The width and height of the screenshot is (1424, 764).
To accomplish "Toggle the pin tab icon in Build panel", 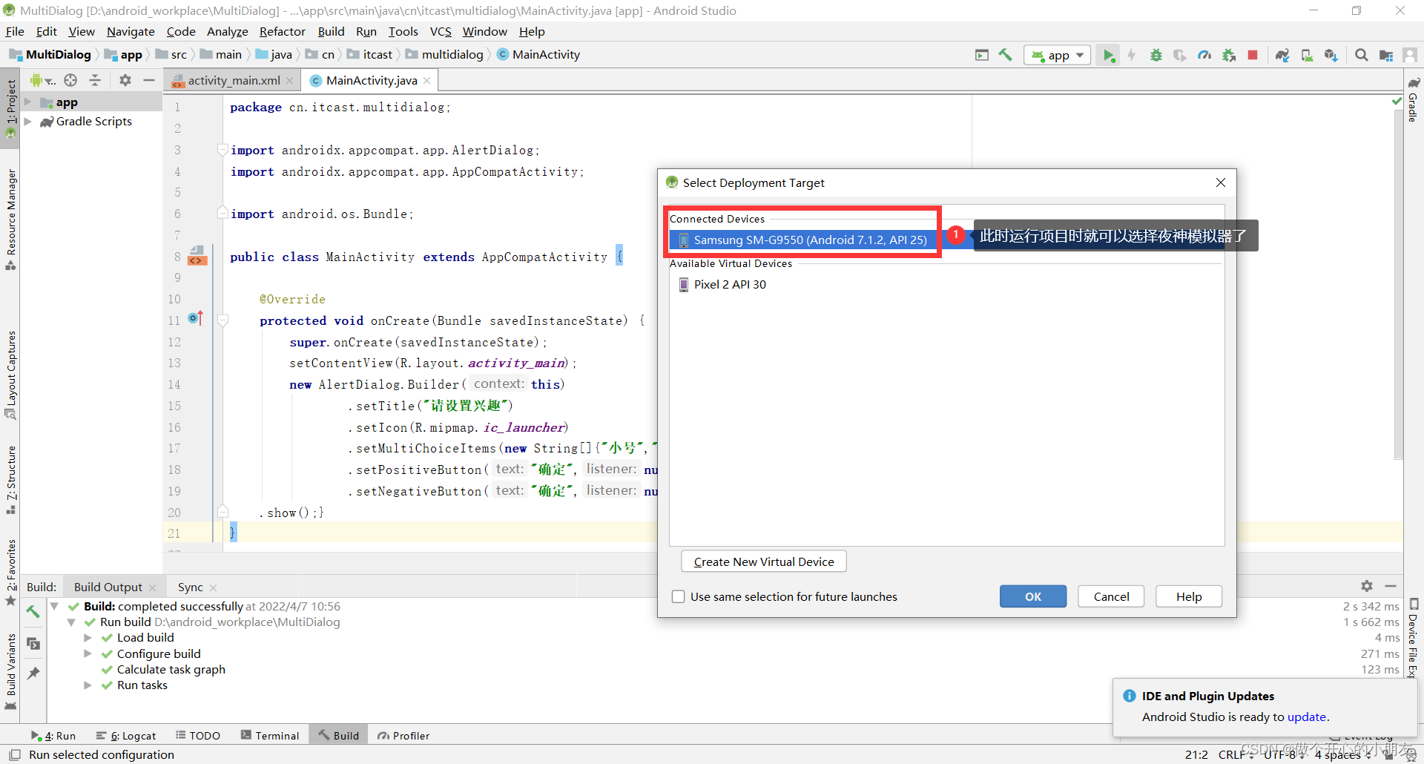I will coord(33,674).
